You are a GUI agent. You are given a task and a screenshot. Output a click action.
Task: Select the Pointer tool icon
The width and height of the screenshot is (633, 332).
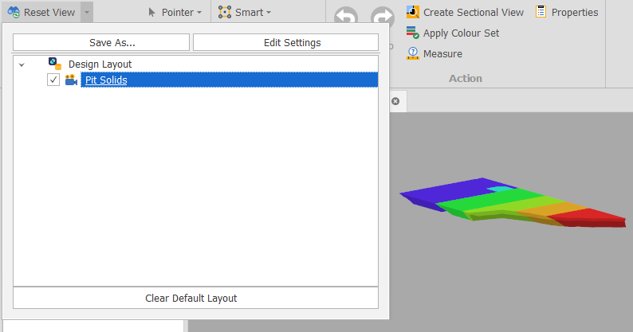point(151,12)
